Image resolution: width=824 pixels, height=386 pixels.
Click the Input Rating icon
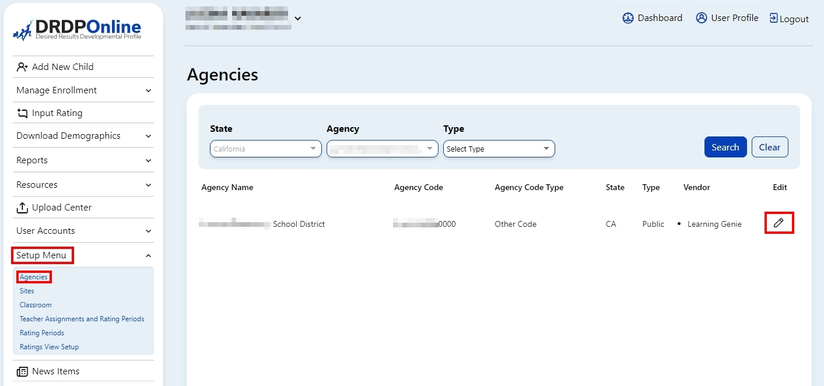[x=22, y=113]
